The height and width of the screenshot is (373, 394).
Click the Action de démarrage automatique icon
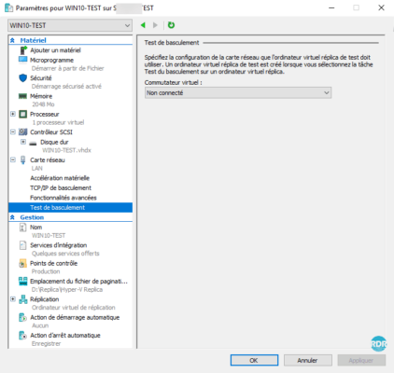point(22,317)
